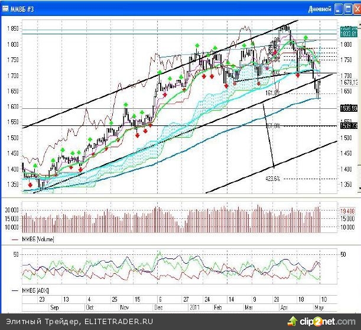Click the ММВБ #3 window title
Screen dimensions: 361x330
[x=23, y=8]
